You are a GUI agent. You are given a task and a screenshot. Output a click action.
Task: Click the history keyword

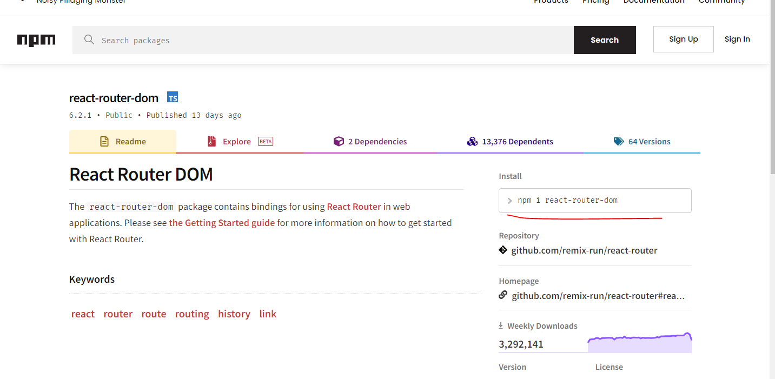pos(234,314)
